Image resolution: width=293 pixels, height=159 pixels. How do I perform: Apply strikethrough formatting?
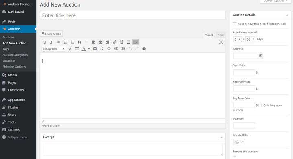(58, 42)
